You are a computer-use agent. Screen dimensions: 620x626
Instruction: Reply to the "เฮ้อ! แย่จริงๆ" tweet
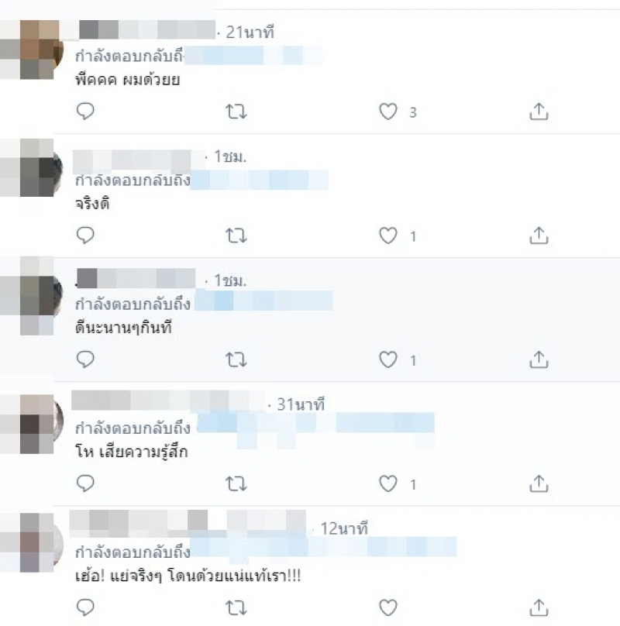pyautogui.click(x=85, y=607)
